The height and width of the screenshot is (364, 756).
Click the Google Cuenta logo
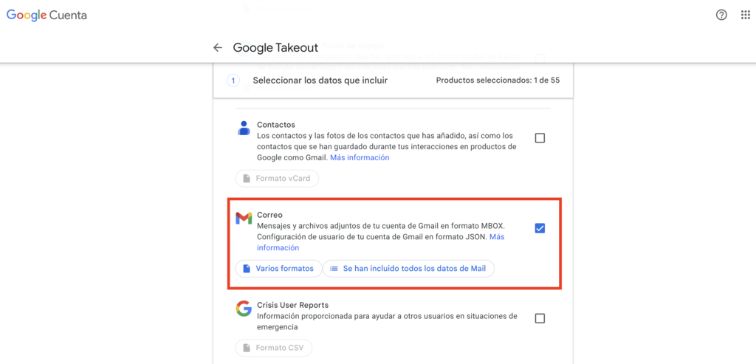click(47, 16)
